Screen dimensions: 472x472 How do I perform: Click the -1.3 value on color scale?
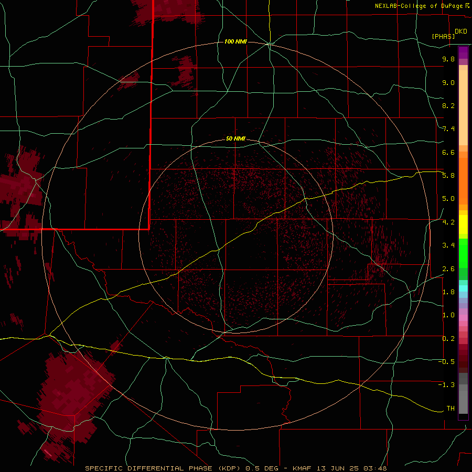point(446,385)
